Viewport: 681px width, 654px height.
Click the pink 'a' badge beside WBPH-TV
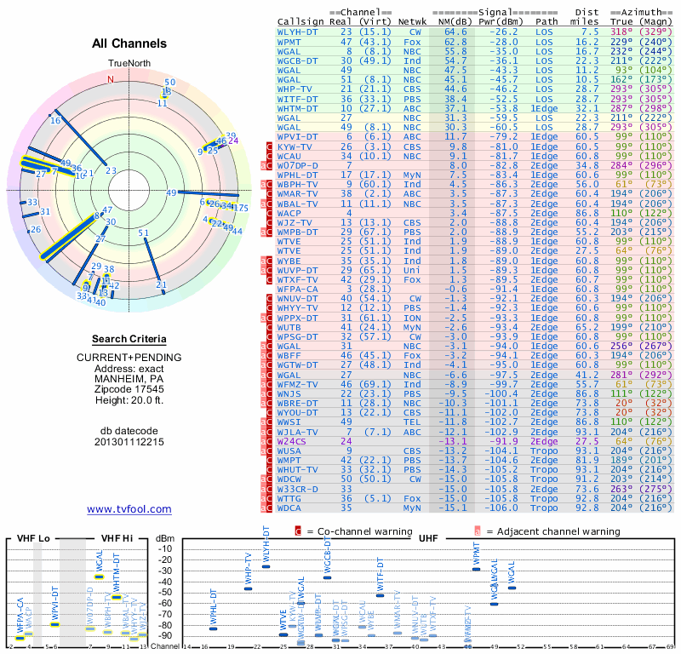pos(263,184)
